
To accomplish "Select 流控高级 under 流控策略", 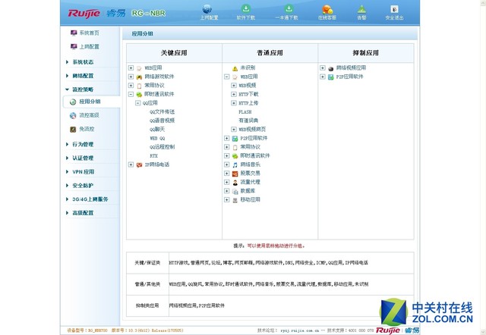I will click(89, 115).
